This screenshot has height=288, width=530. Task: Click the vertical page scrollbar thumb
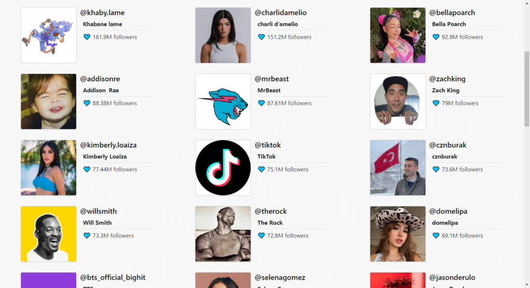(x=526, y=89)
